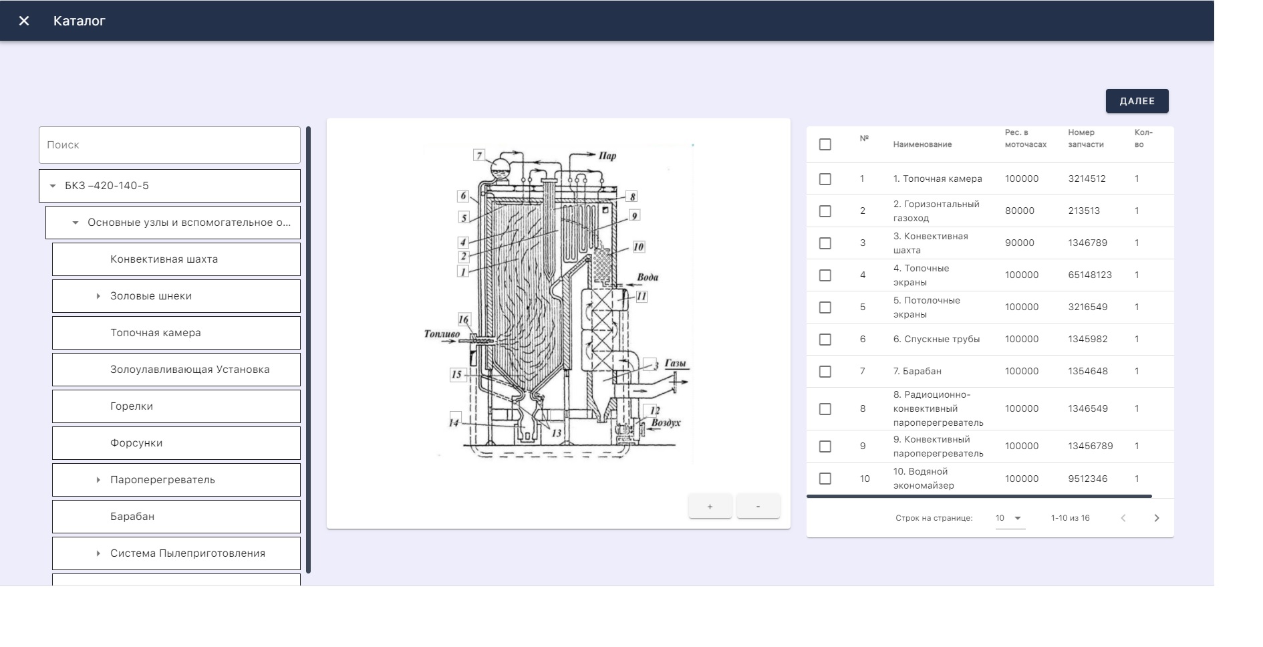The width and height of the screenshot is (1263, 647).
Task: Click the Рес. в моточасах column header
Action: pyautogui.click(x=1026, y=138)
